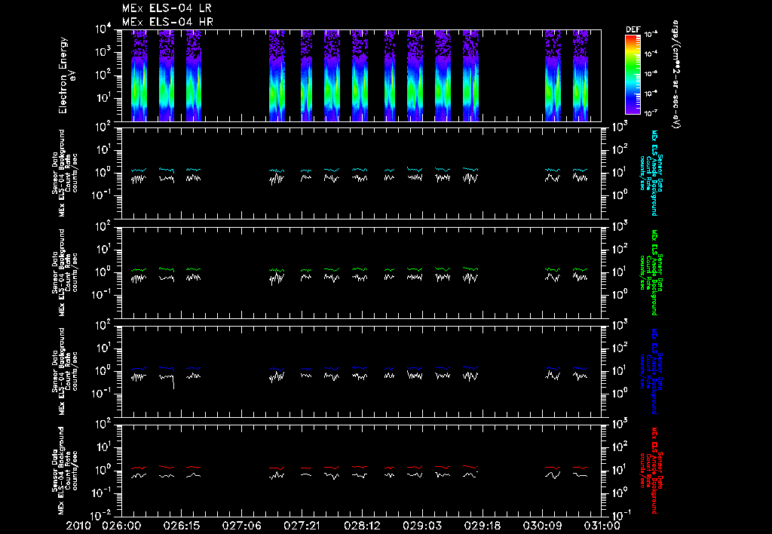Click the '027:06' time axis label
The height and width of the screenshot is (534, 772).
tap(242, 526)
